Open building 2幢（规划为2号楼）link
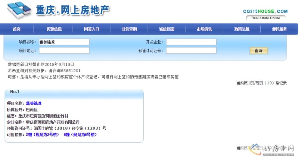The height and width of the screenshot is (157, 301). (42, 134)
